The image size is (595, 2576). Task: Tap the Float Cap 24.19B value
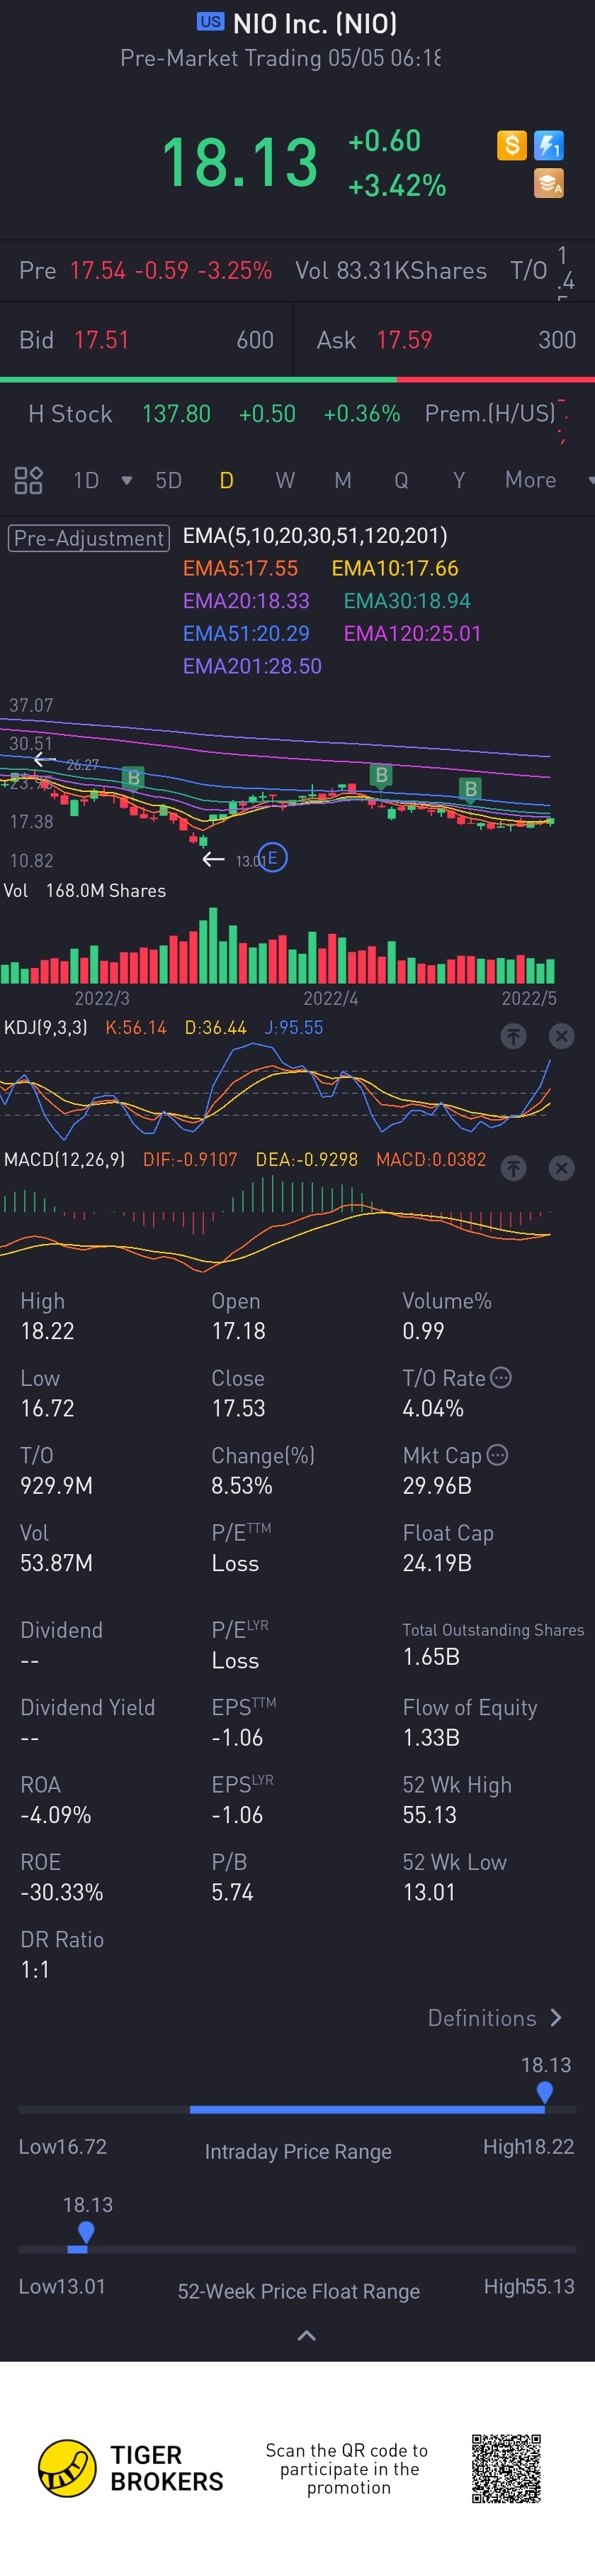[x=437, y=1563]
